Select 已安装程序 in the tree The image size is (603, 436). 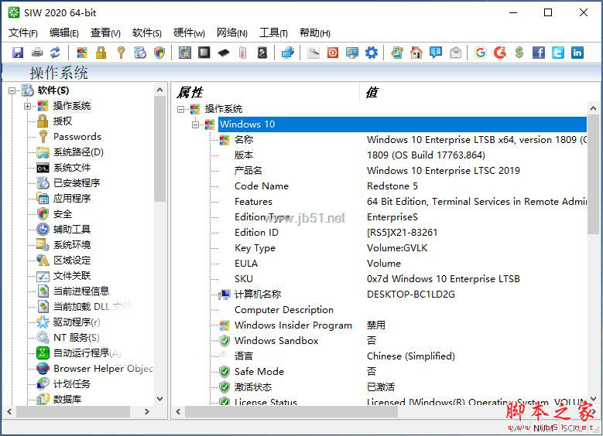77,183
